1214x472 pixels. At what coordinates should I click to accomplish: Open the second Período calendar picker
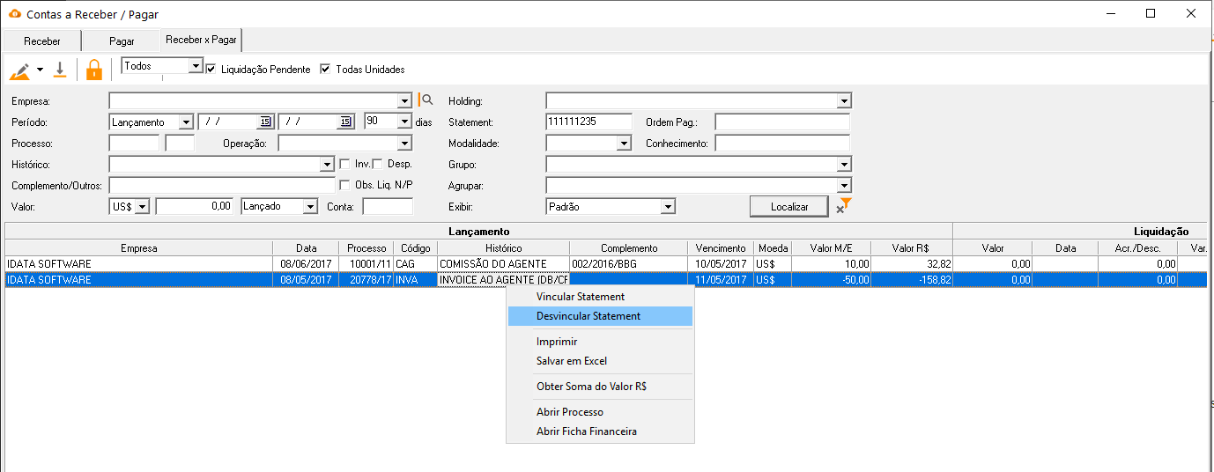click(345, 122)
